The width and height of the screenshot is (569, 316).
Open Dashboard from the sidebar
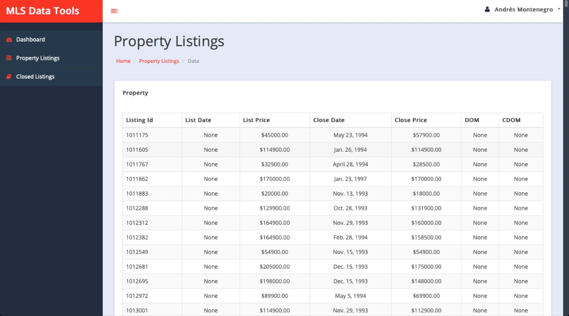(x=30, y=39)
